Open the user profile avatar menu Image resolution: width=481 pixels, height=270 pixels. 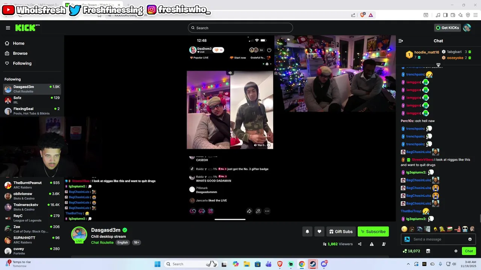coord(467,28)
